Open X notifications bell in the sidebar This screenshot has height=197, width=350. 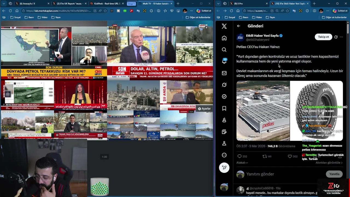click(224, 61)
